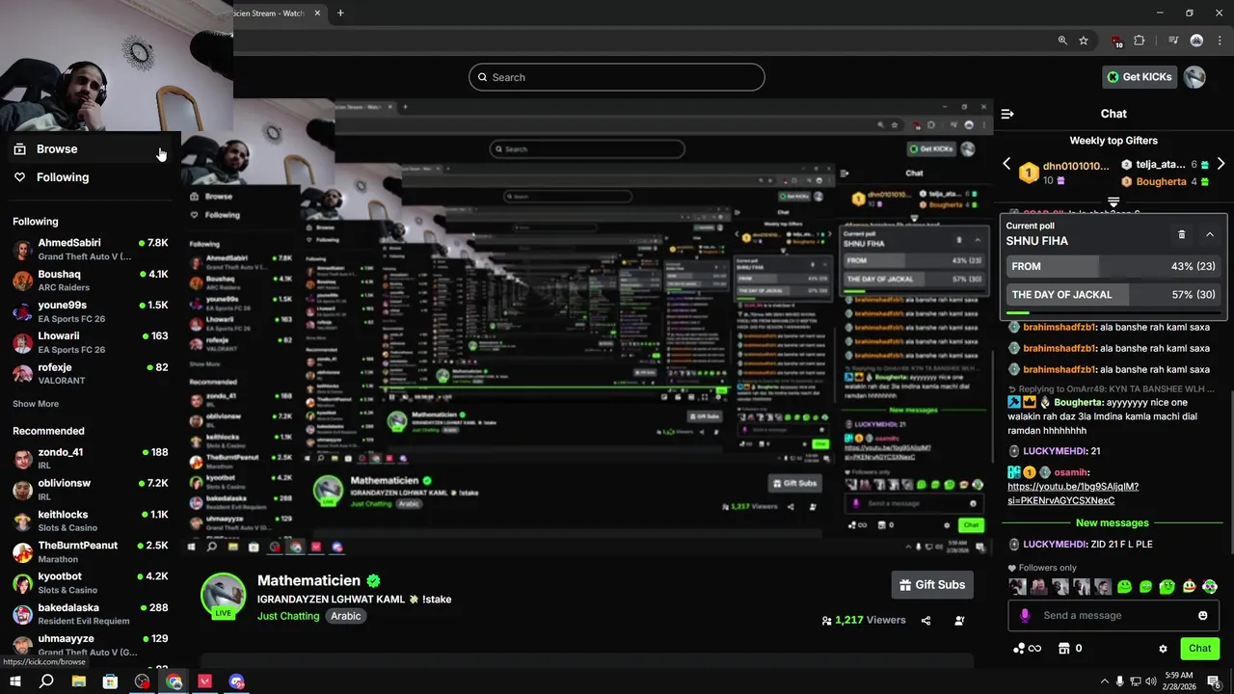This screenshot has width=1234, height=694.
Task: Click Gift Subs button
Action: (x=932, y=584)
